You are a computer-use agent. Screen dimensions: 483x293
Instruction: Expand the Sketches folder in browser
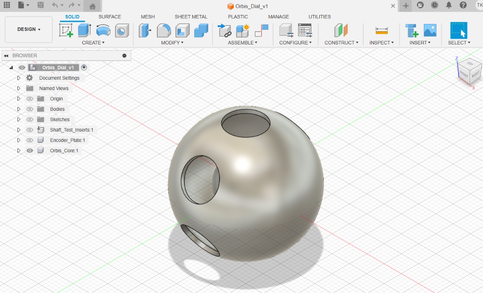tap(19, 120)
